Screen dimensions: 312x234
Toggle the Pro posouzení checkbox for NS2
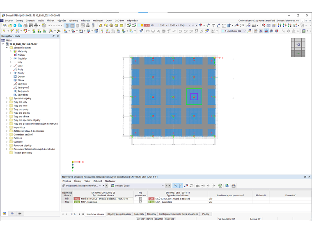pyautogui.click(x=140, y=202)
